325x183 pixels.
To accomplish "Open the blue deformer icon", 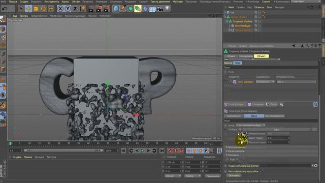I will [x=145, y=9].
